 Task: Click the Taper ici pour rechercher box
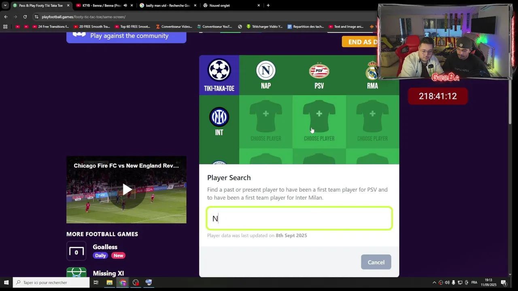tap(51, 283)
